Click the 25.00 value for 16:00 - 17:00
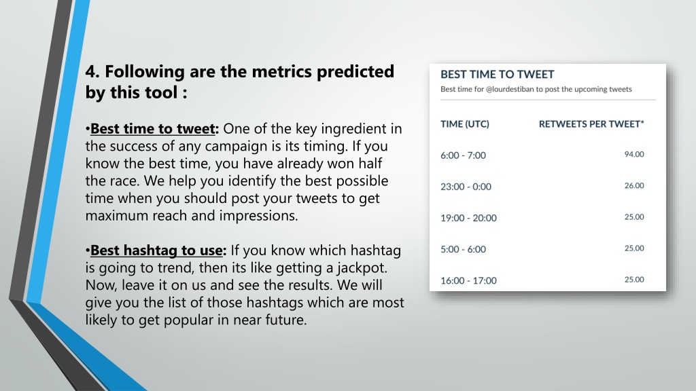696x391 pixels. [x=634, y=280]
